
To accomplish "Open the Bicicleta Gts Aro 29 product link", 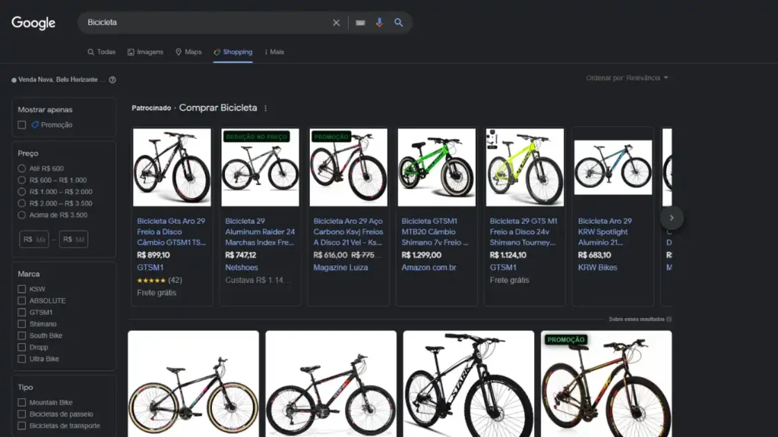I will pyautogui.click(x=171, y=231).
